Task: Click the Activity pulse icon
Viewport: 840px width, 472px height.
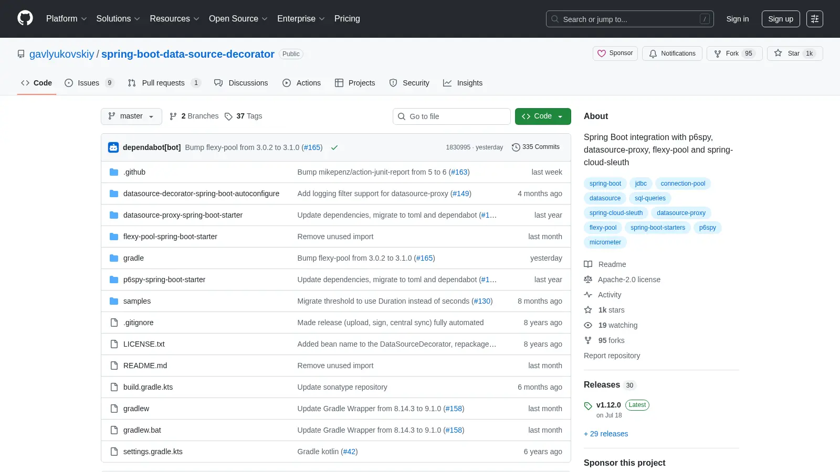Action: click(588, 295)
